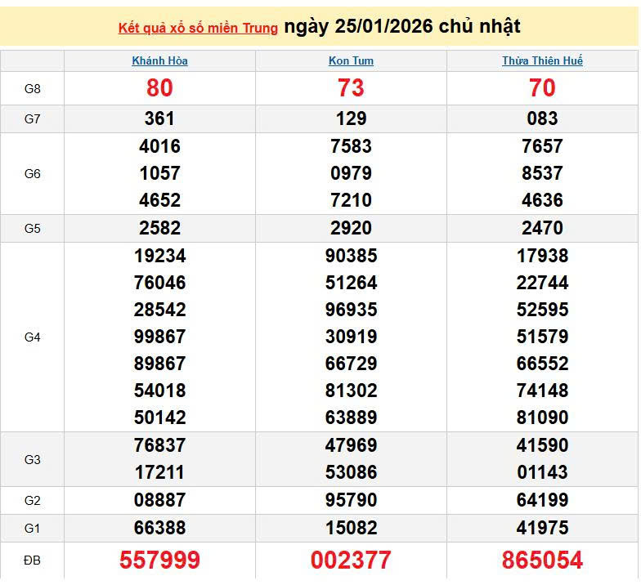
Task: Click the Khánh Hòa special prize 557999
Action: click(x=159, y=560)
